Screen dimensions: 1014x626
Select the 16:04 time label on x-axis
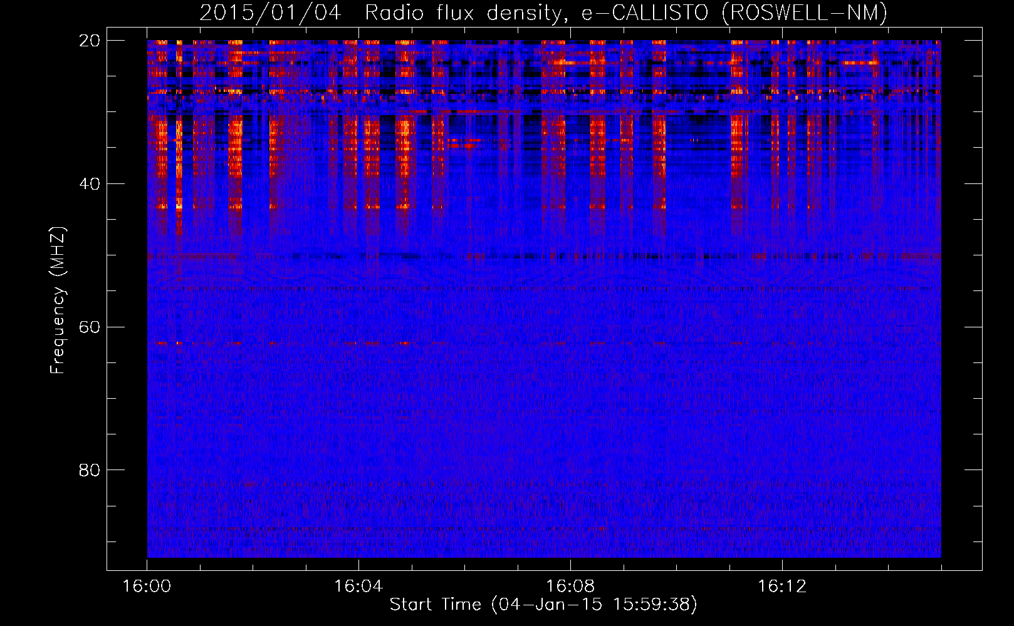[x=358, y=587]
